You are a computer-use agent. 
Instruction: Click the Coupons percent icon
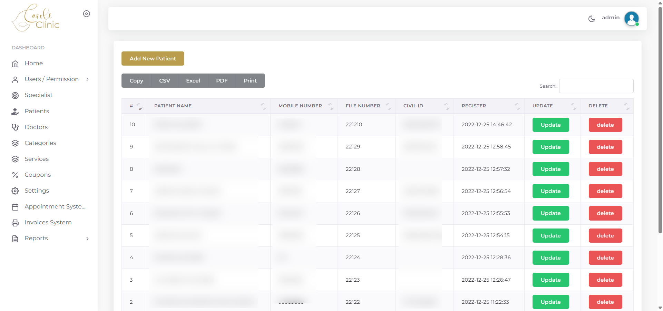(15, 175)
